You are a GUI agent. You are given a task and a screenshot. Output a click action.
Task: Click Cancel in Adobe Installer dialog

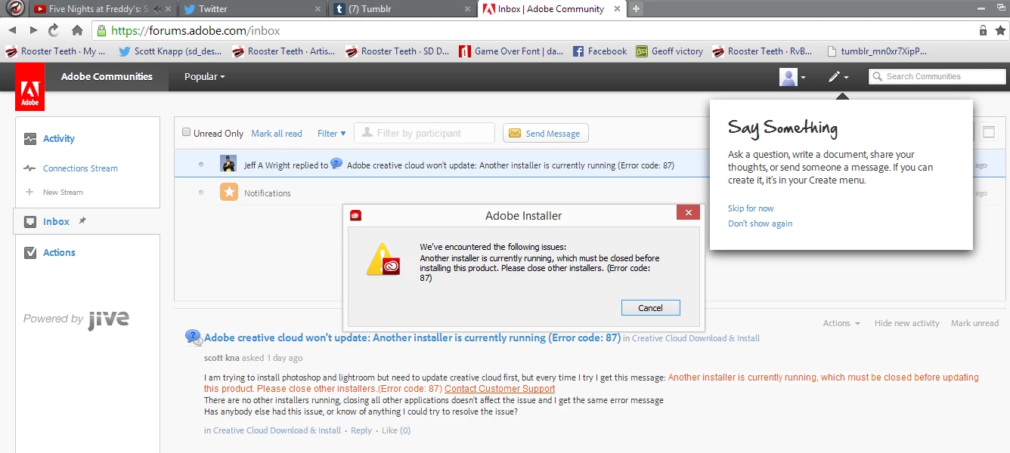650,308
